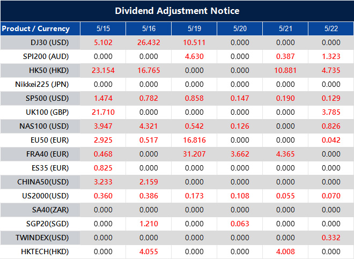Select the FRA40 value 31.207
Screen dimensions: 354x259
coord(194,154)
